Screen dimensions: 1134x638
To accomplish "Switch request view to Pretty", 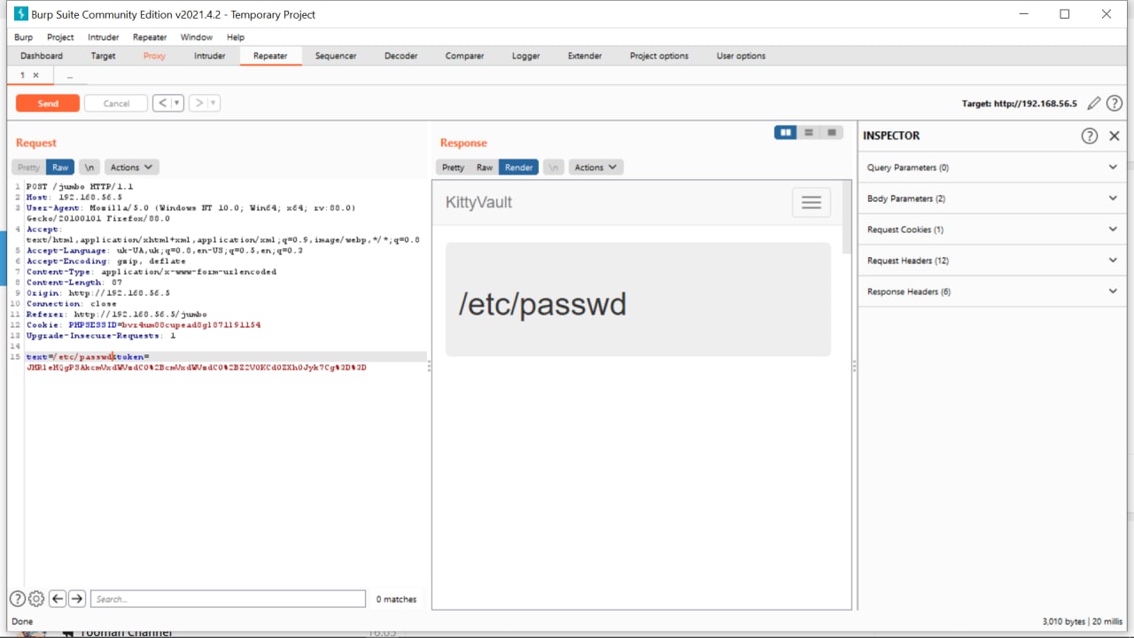I will tap(28, 167).
